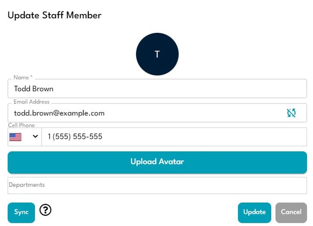313x226 pixels.
Task: Open the Departments field
Action: click(x=157, y=185)
